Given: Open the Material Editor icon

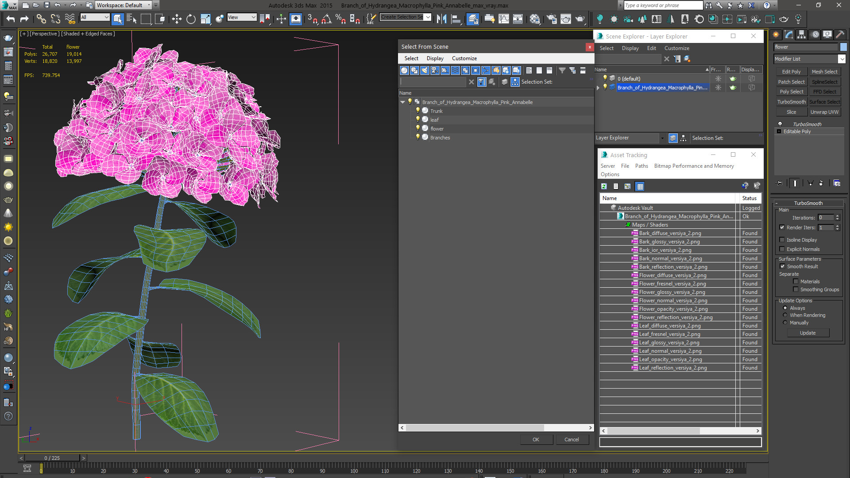Looking at the screenshot, I should (x=535, y=19).
